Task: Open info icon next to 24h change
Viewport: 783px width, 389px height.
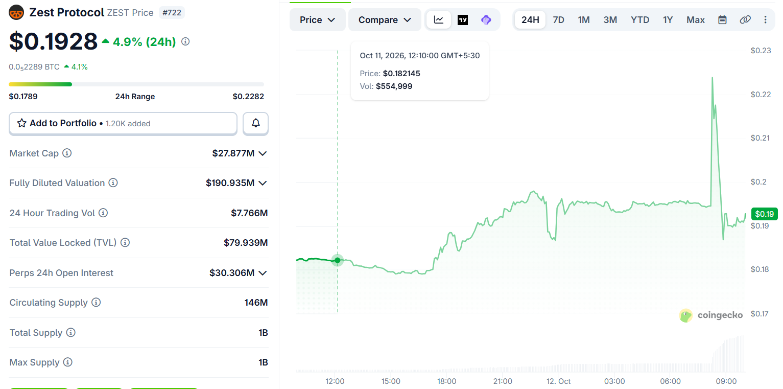Action: [x=185, y=42]
